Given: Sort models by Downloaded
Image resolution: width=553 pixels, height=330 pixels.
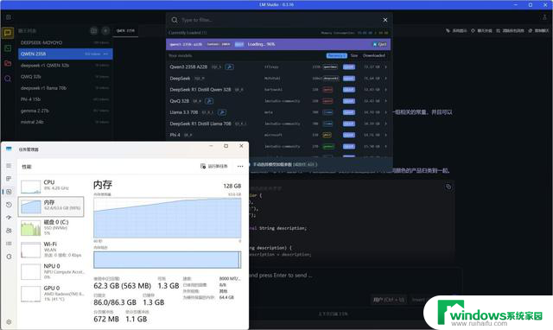Looking at the screenshot, I should (x=374, y=55).
